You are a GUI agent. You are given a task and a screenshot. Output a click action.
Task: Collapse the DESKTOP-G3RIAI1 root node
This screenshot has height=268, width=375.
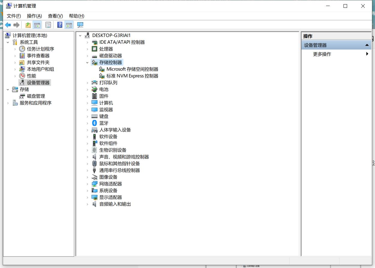tap(80, 35)
